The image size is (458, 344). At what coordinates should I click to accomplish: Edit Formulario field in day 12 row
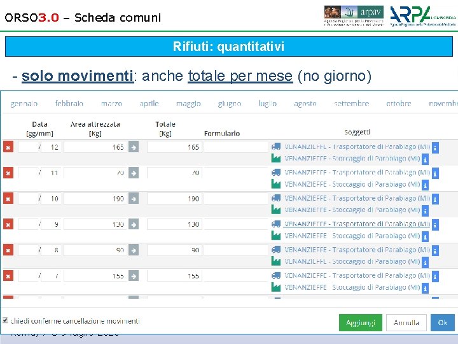[236, 147]
